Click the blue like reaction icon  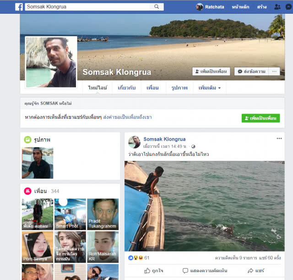[130, 258]
